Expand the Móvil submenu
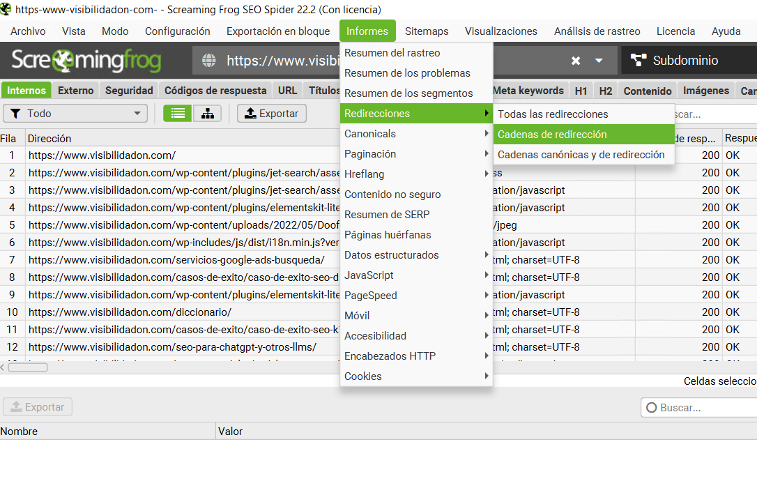 click(416, 315)
